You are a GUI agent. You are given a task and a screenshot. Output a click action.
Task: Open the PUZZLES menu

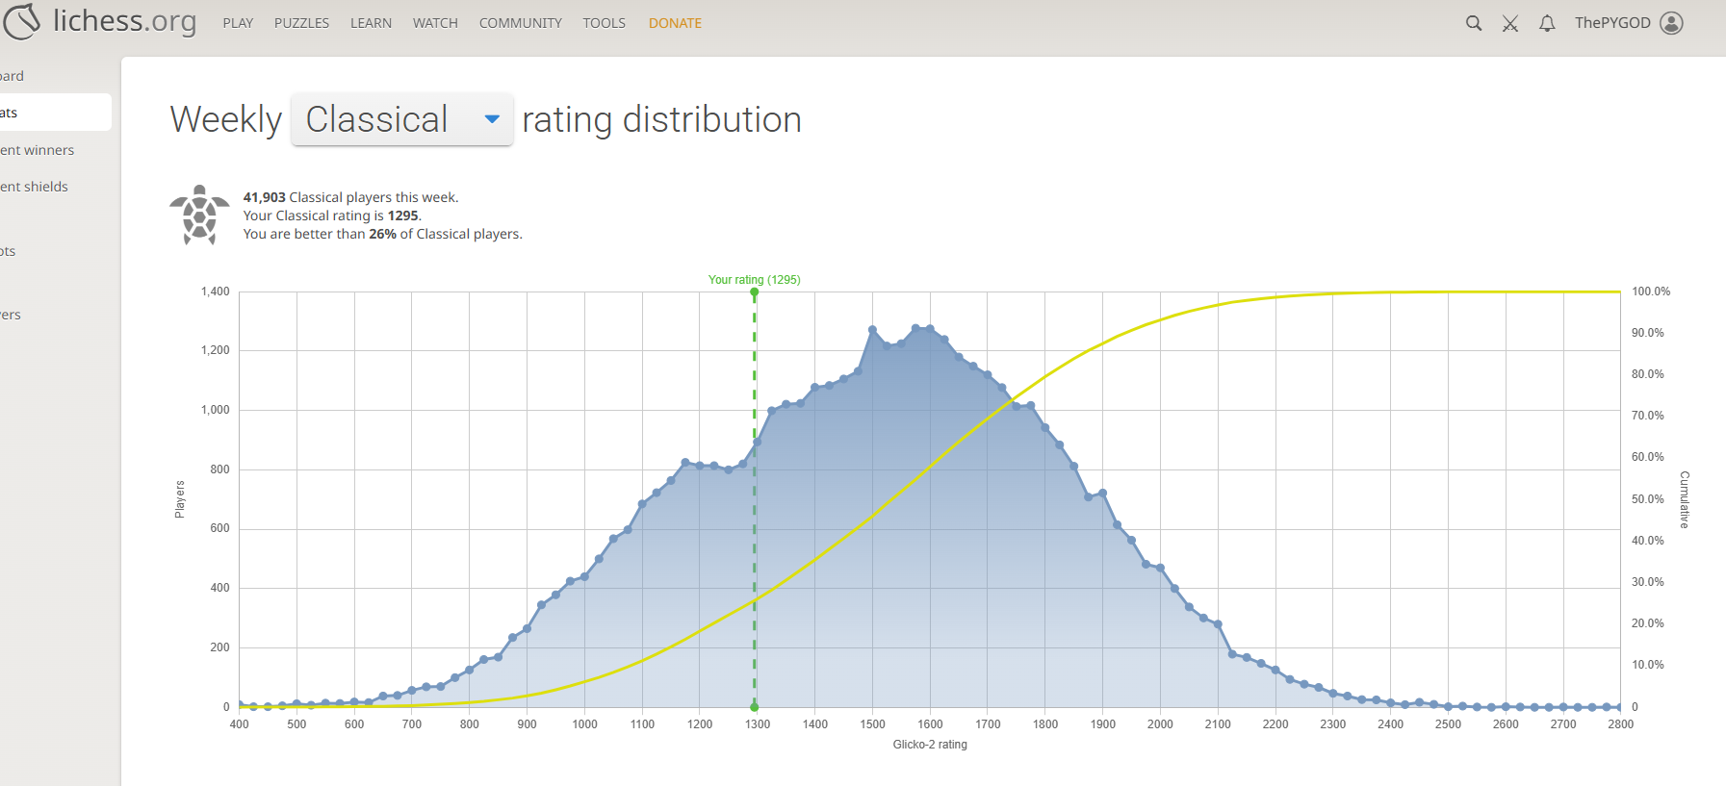coord(301,23)
